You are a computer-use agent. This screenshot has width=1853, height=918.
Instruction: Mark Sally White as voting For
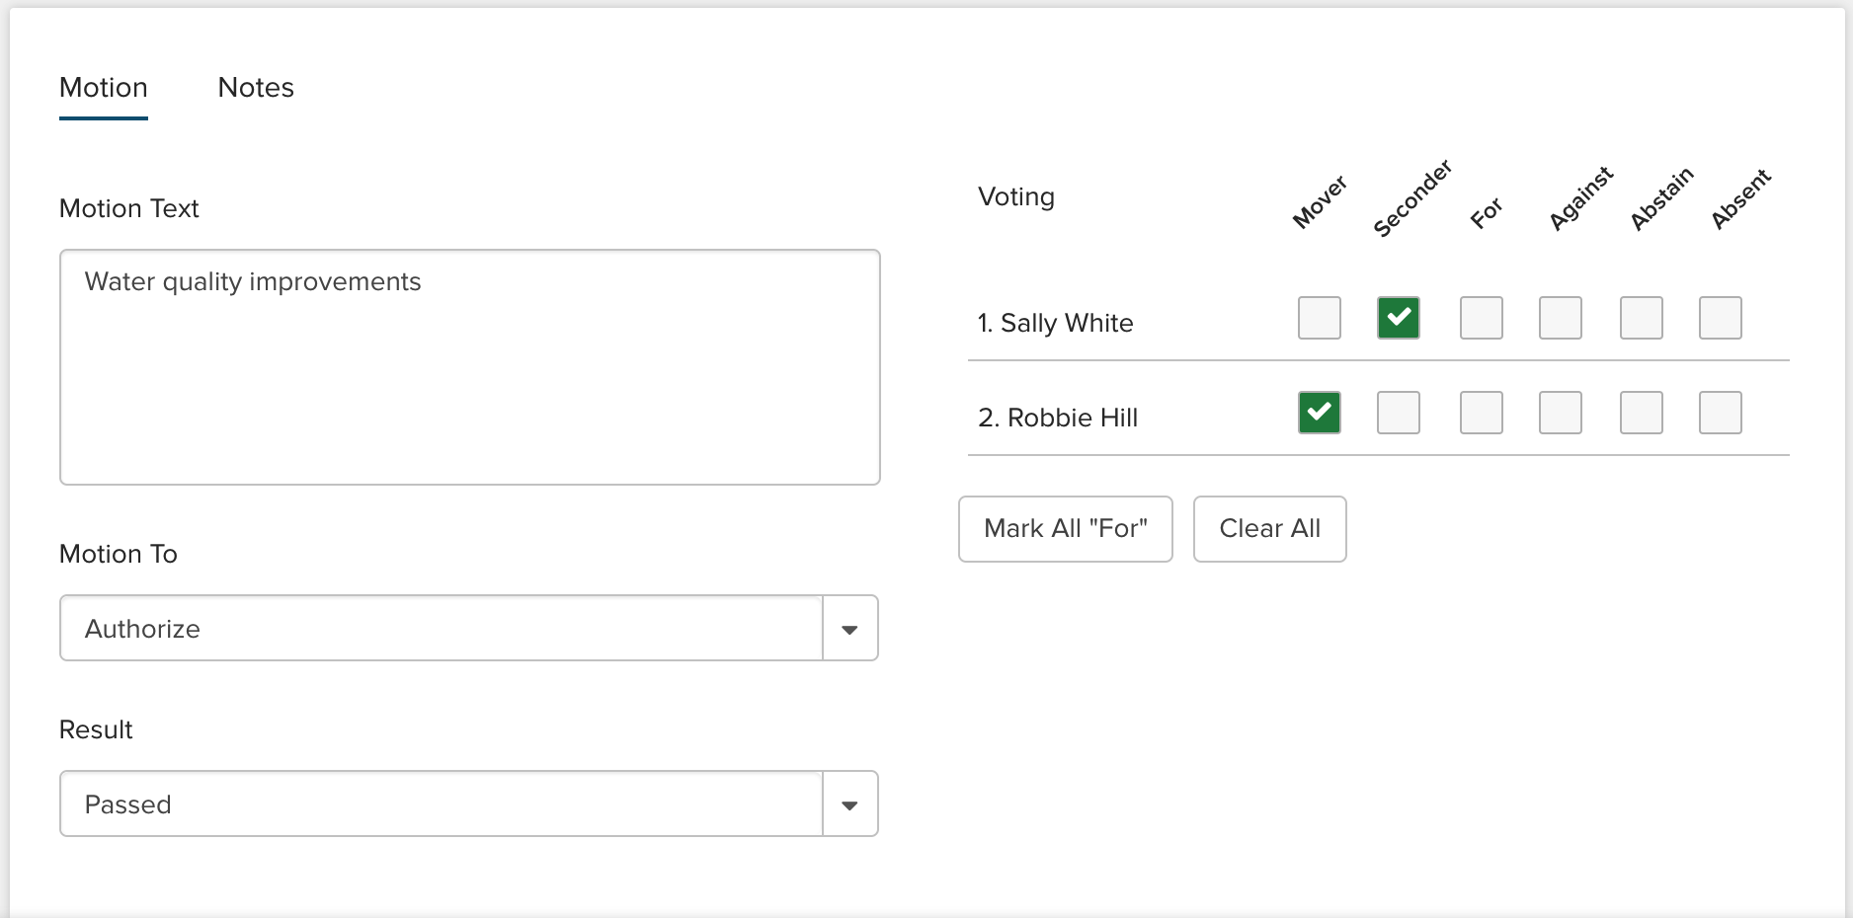coord(1482,318)
